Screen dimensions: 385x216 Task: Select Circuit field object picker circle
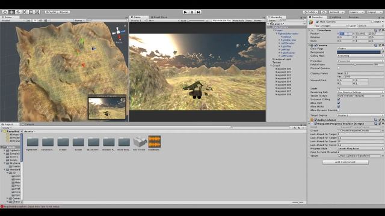(383, 131)
